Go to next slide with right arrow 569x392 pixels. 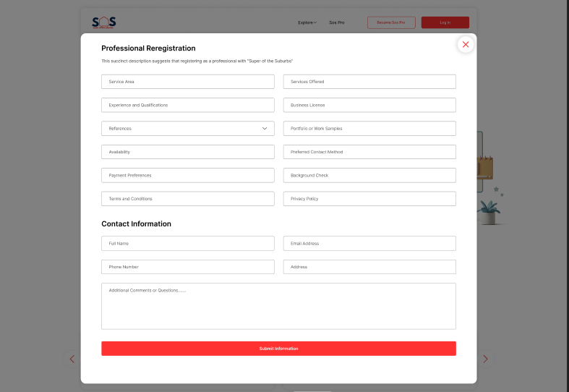pos(485,359)
